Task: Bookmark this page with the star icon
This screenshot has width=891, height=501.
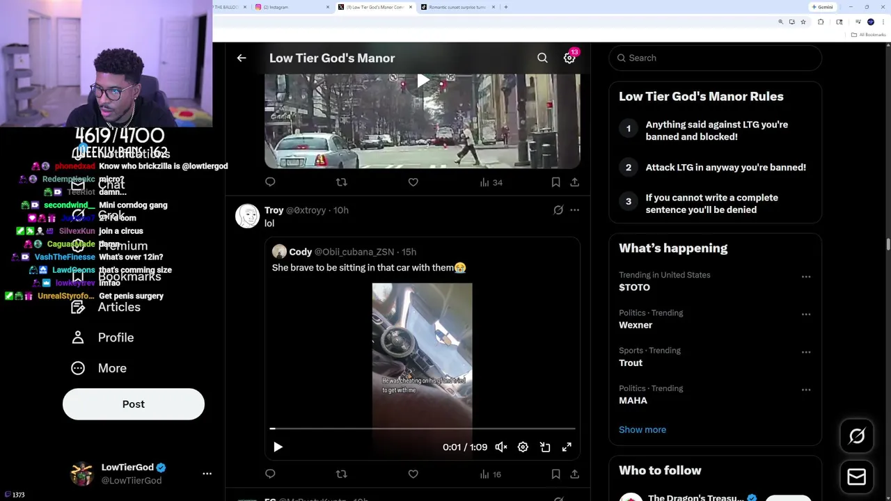Action: [803, 22]
